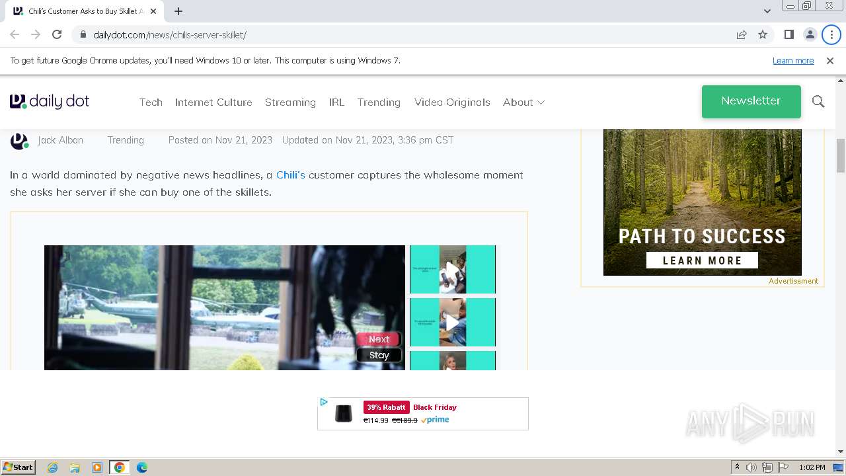Open the Windows Start menu
846x476 pixels.
coord(18,467)
